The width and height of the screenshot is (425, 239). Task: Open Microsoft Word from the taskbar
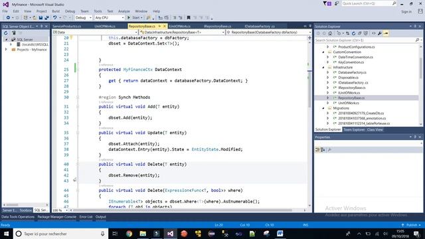(x=280, y=234)
